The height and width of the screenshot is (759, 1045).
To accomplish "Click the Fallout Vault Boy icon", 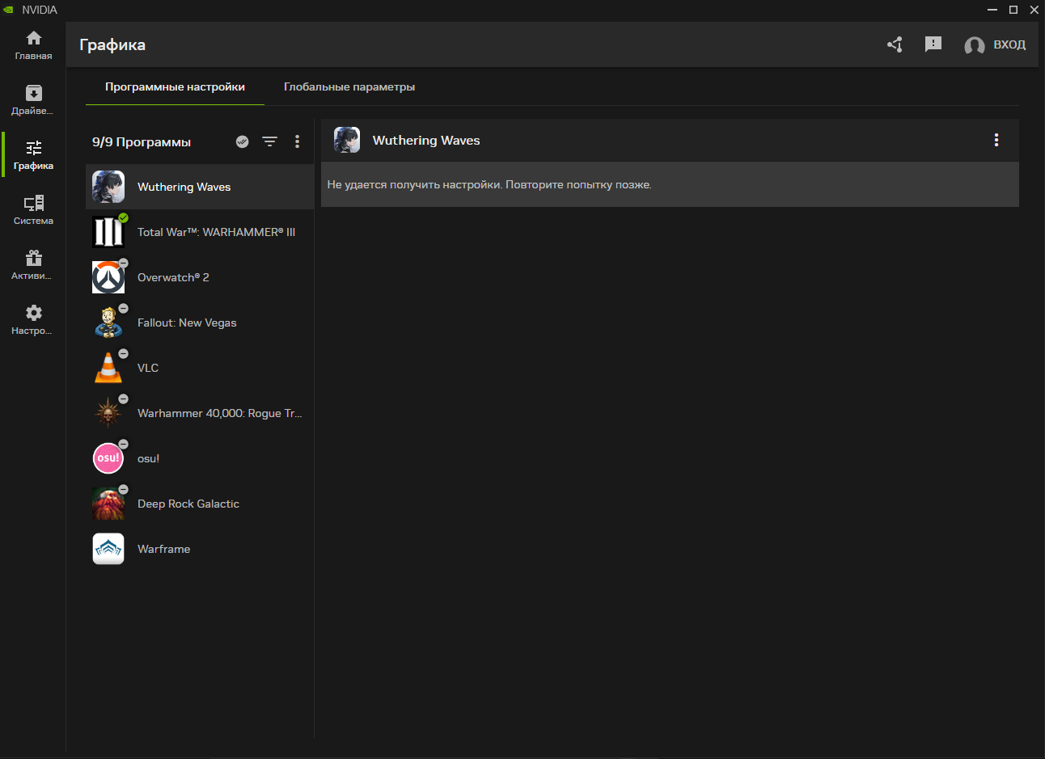I will point(108,323).
